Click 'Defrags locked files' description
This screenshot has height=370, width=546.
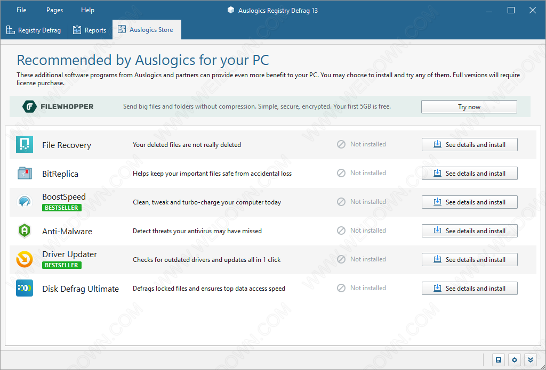pos(209,289)
